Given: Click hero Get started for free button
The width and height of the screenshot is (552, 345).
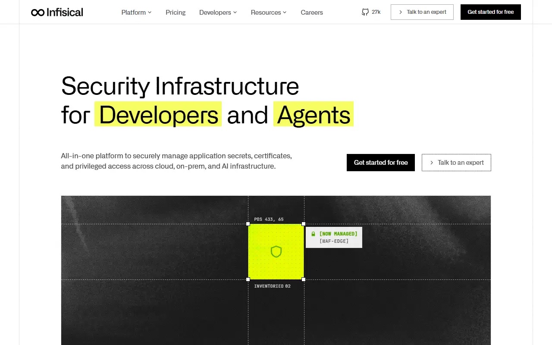Looking at the screenshot, I should (381, 163).
